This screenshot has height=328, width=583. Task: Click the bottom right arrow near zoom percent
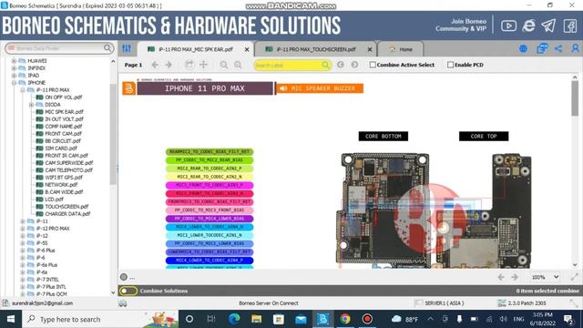coord(515,277)
